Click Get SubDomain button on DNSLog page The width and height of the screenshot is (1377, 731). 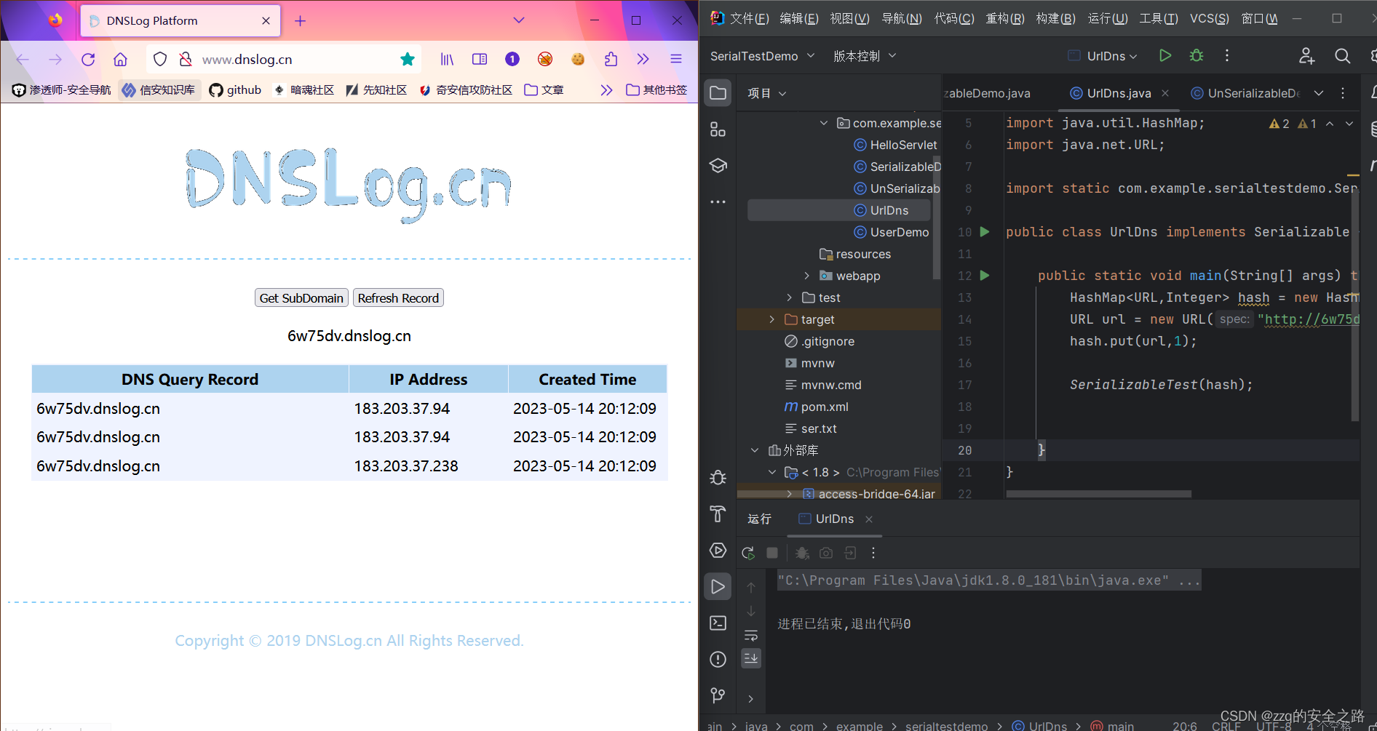pos(301,298)
